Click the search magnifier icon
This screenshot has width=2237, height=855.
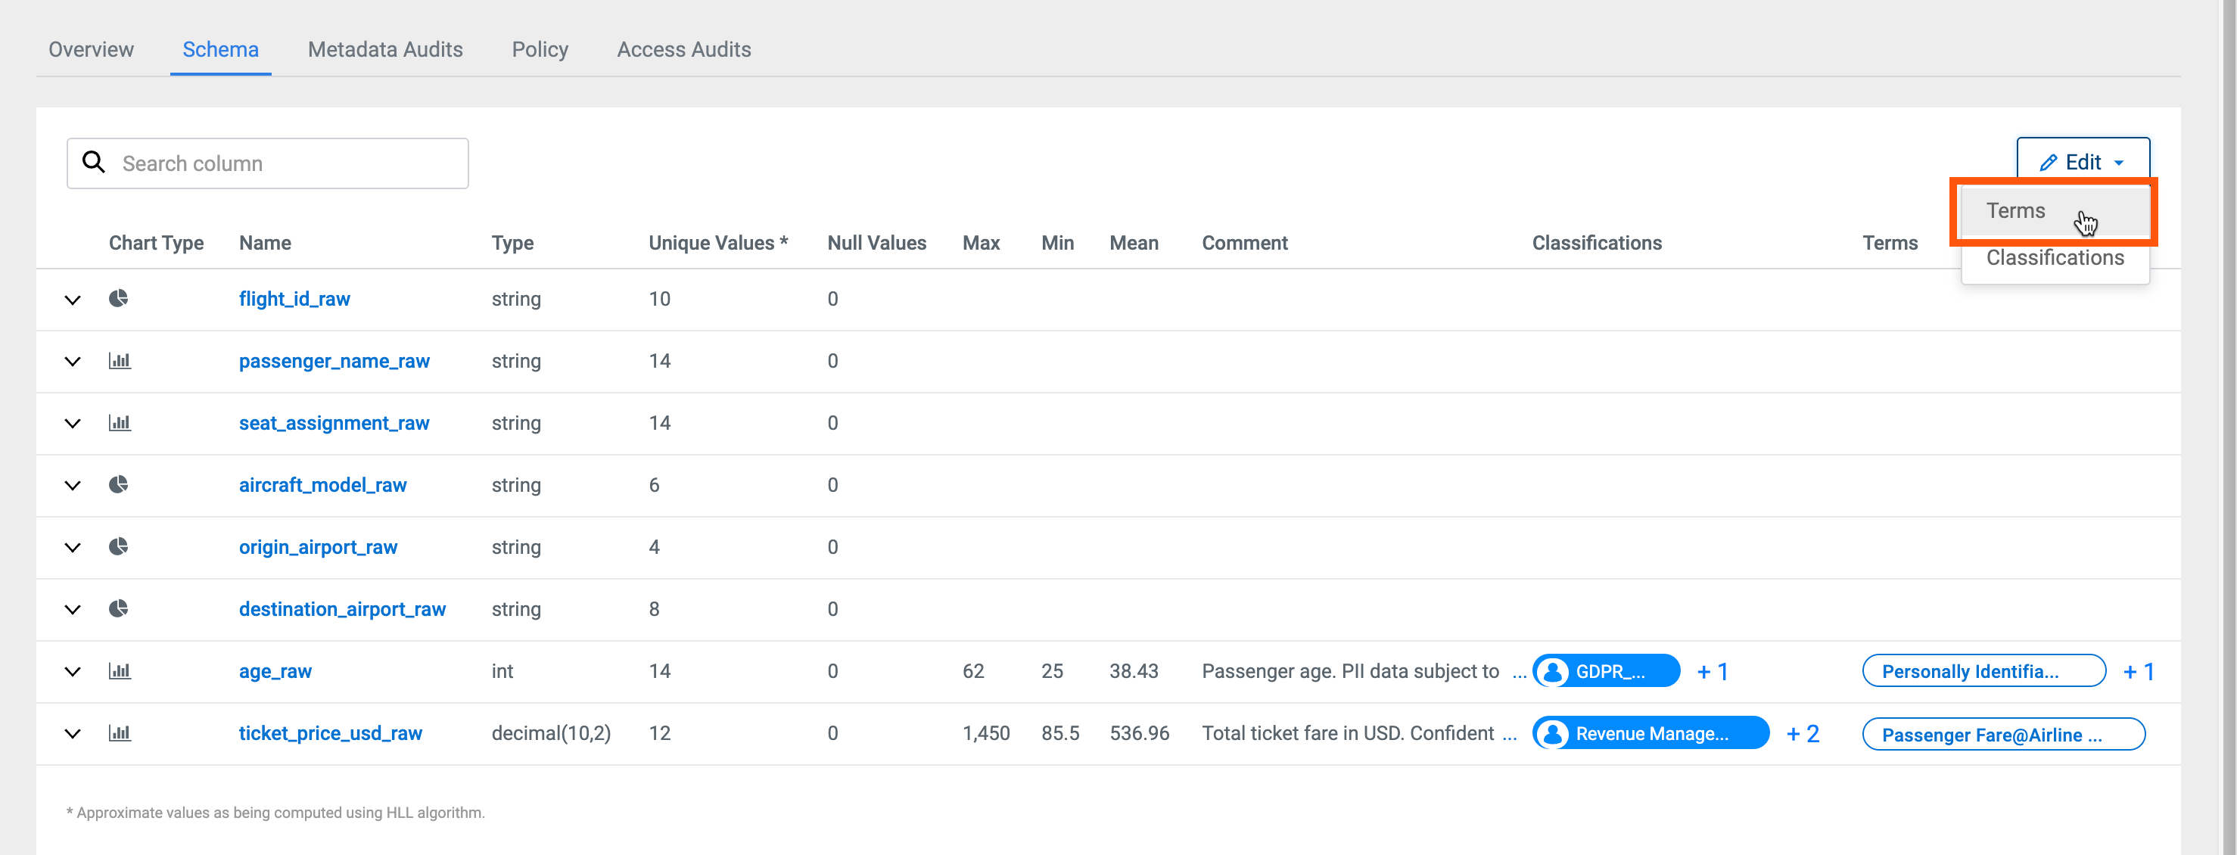point(94,163)
